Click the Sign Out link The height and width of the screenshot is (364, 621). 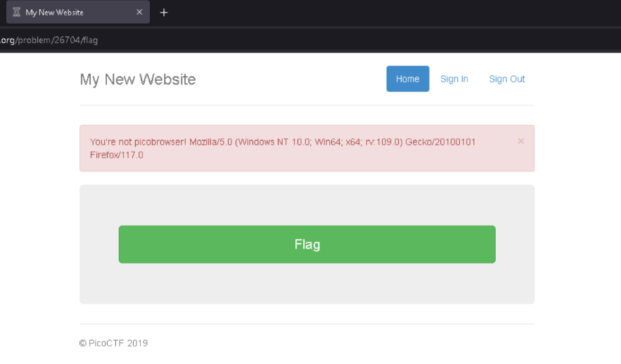pyautogui.click(x=507, y=79)
